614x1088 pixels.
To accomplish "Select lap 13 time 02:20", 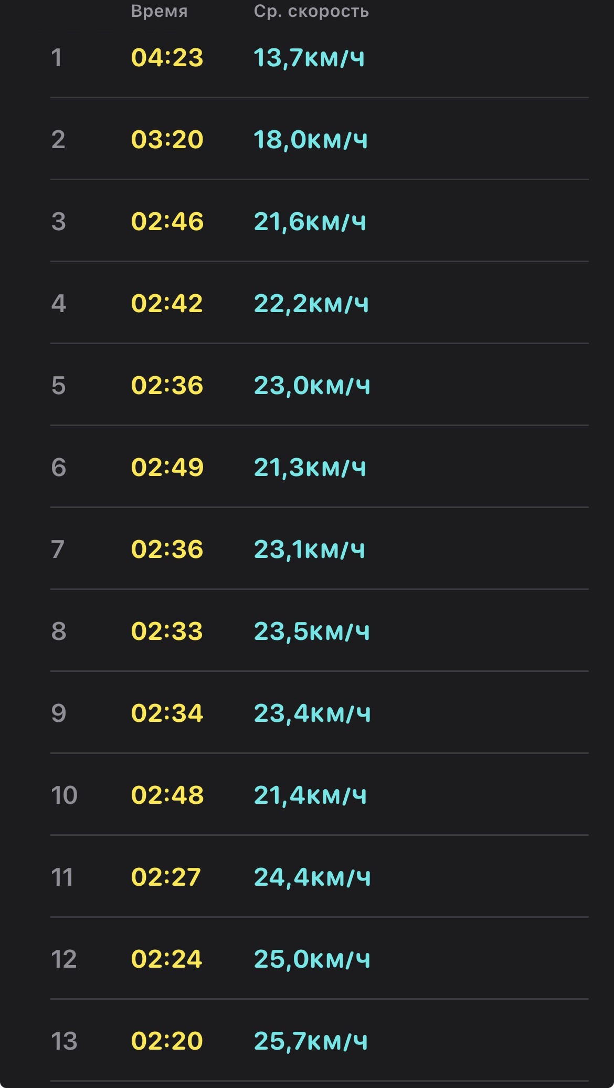I will click(x=167, y=1041).
